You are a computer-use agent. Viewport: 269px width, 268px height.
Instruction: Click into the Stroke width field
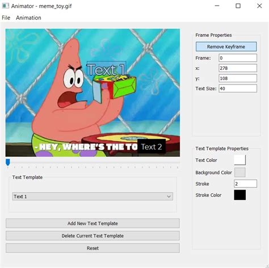coord(245,183)
